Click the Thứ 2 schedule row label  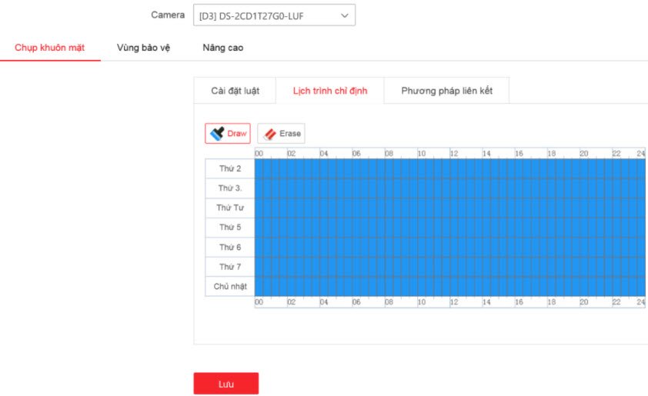[x=229, y=168]
